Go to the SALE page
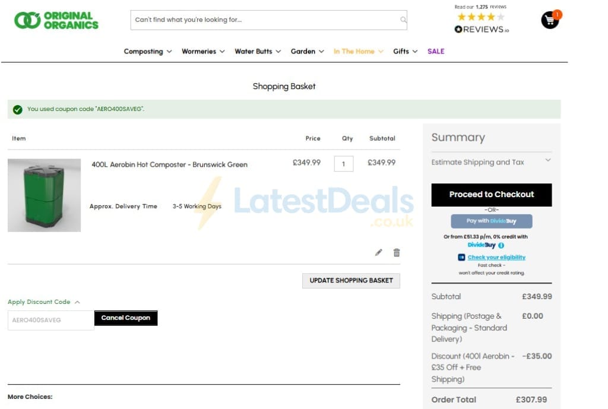The image size is (608, 409). (436, 52)
